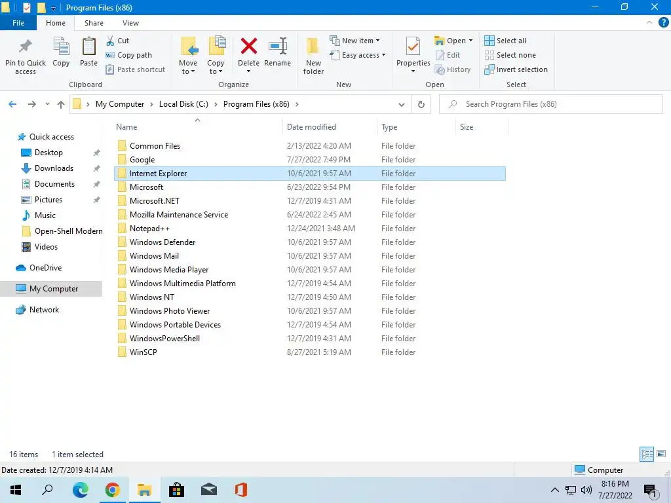Image resolution: width=671 pixels, height=503 pixels.
Task: Collapse the ribbon with chevron
Action: coord(649,22)
